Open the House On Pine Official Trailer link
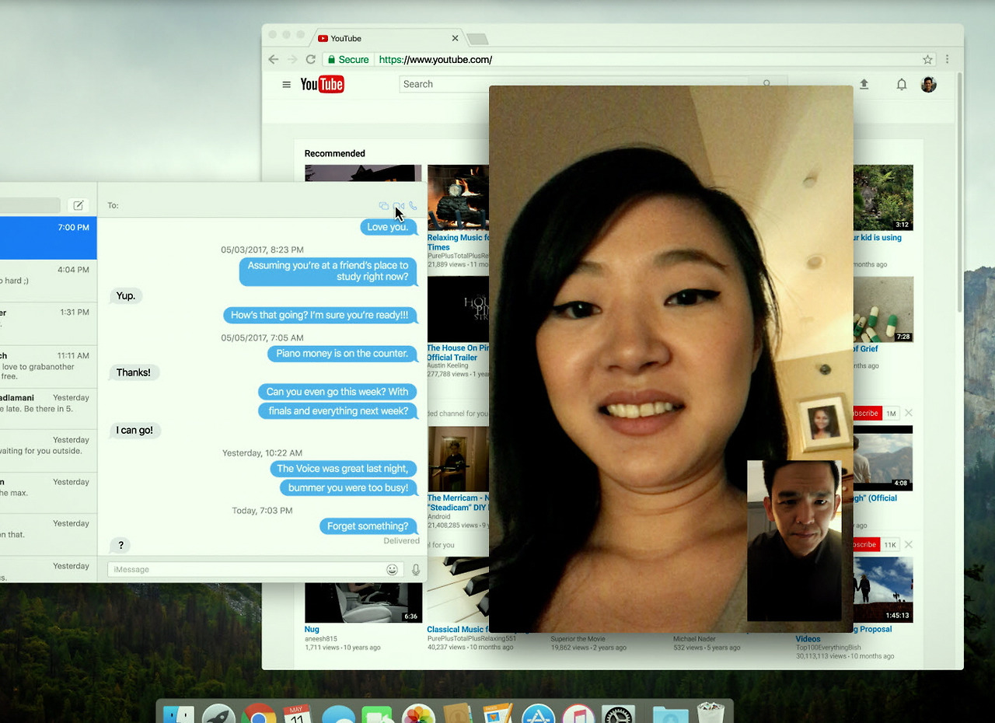 [x=458, y=353]
